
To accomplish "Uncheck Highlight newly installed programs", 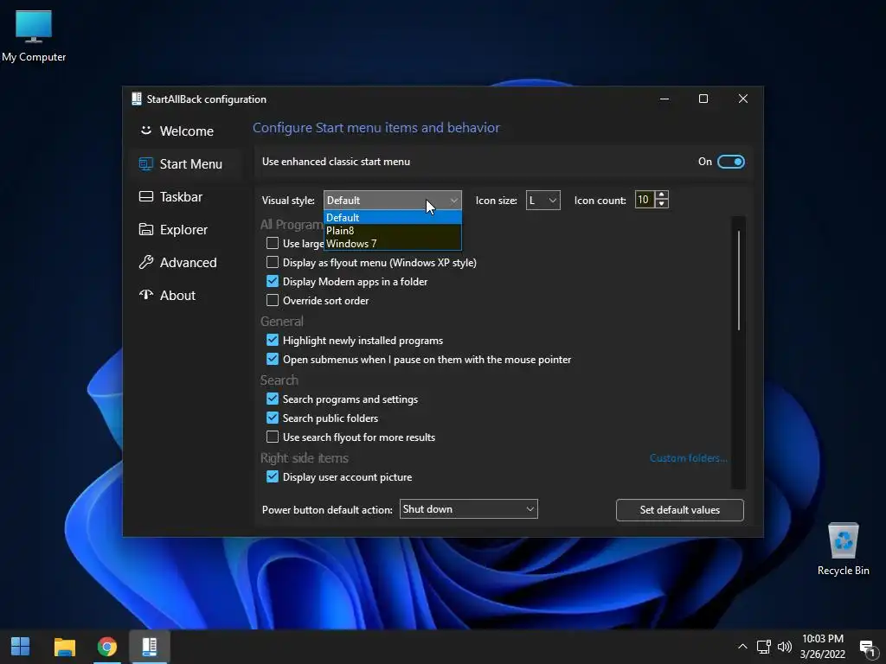I will (x=273, y=340).
